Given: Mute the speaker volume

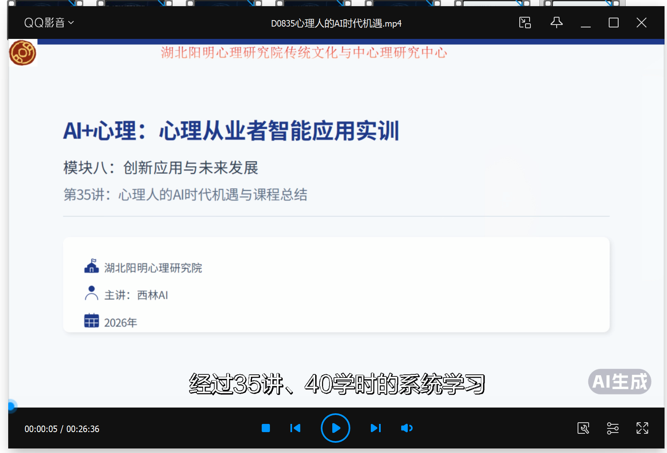Looking at the screenshot, I should 407,428.
